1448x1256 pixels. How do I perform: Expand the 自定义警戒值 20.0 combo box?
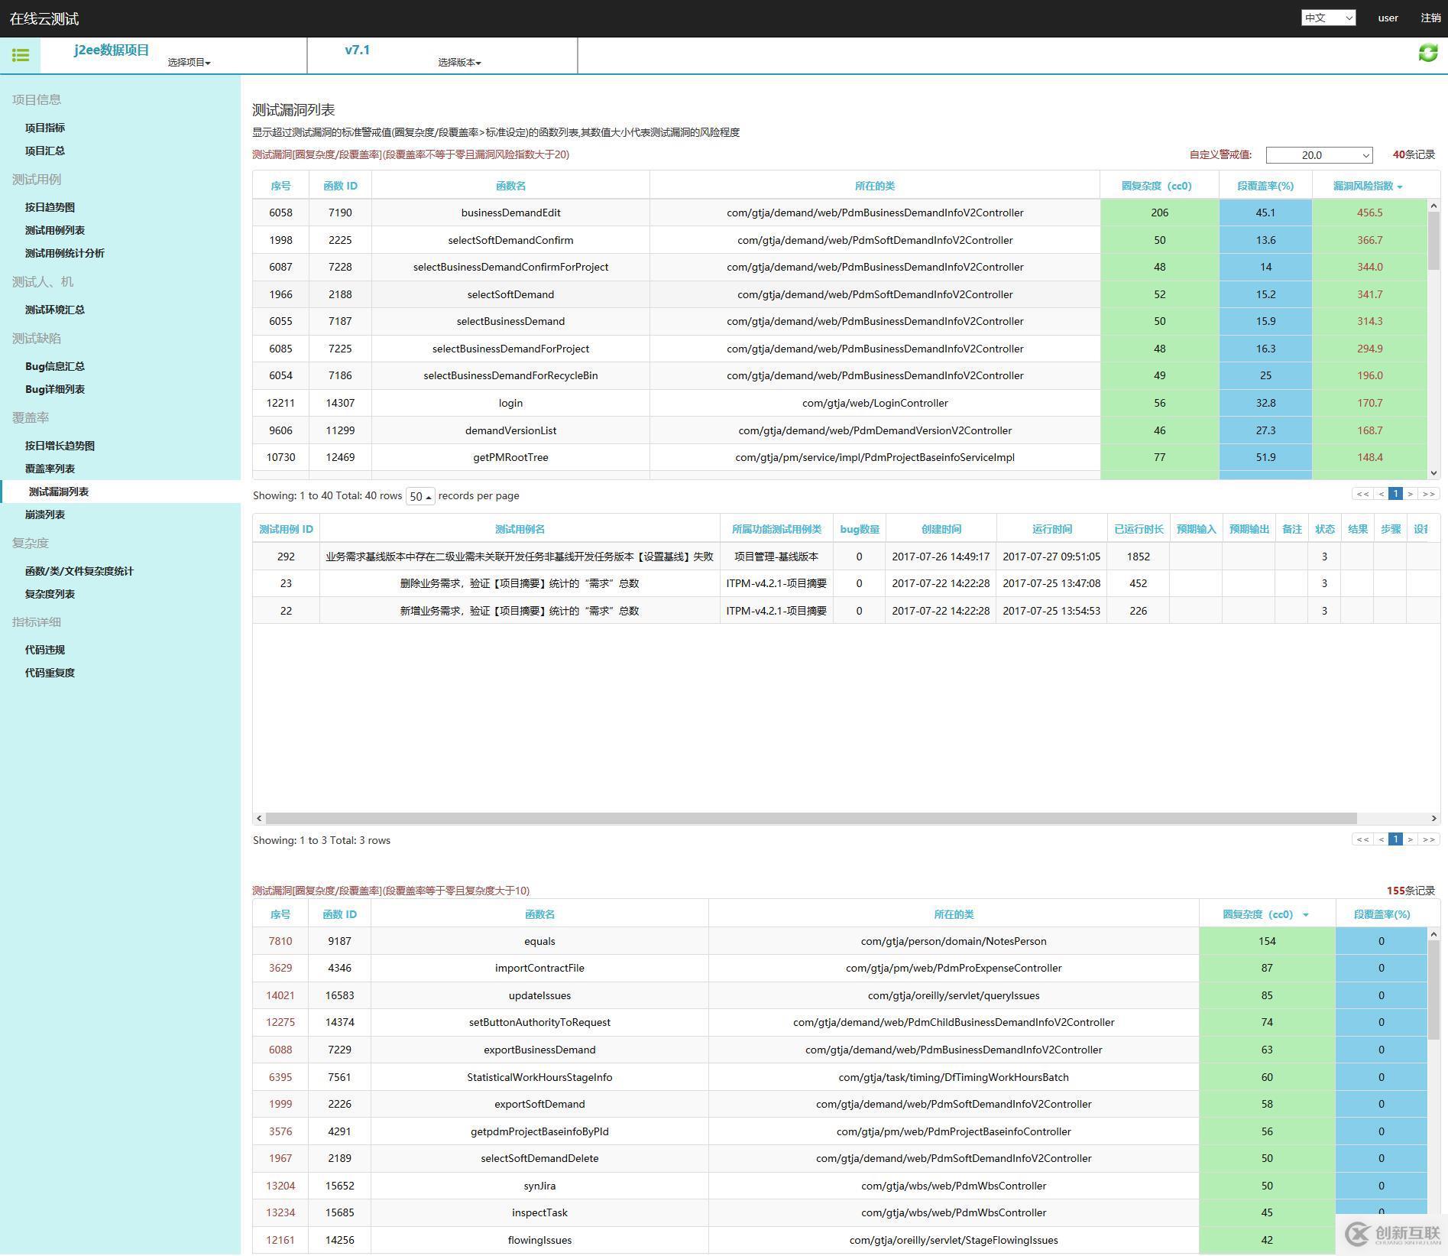point(1319,155)
